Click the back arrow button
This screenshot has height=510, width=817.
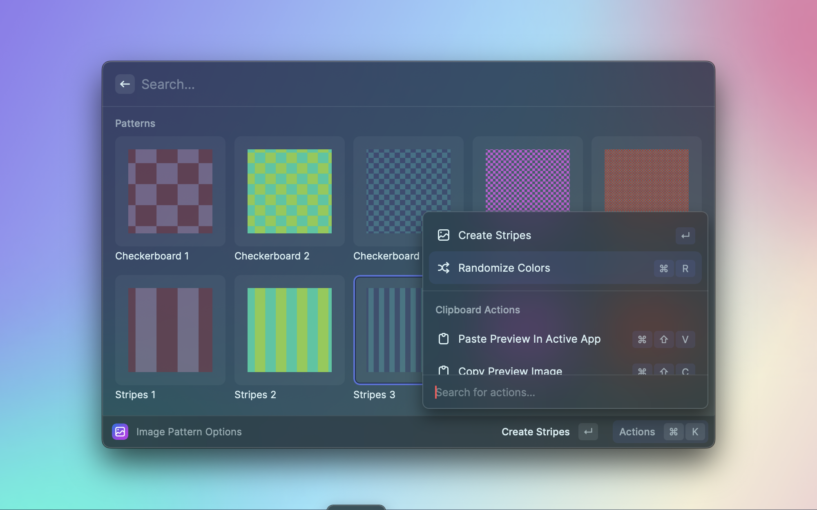pos(125,84)
